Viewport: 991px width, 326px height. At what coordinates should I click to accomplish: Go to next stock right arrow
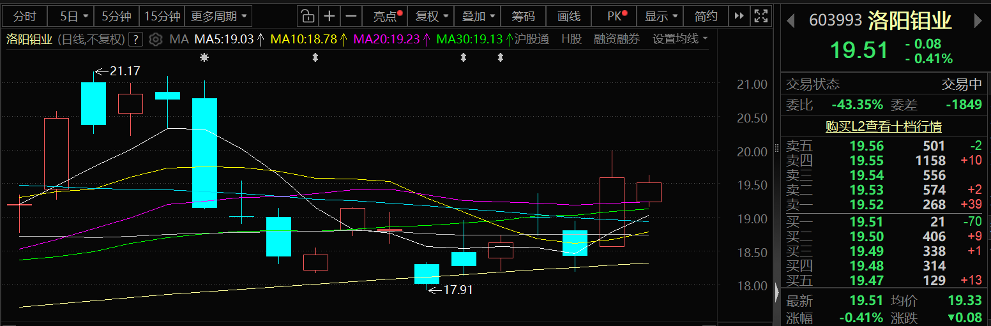978,21
